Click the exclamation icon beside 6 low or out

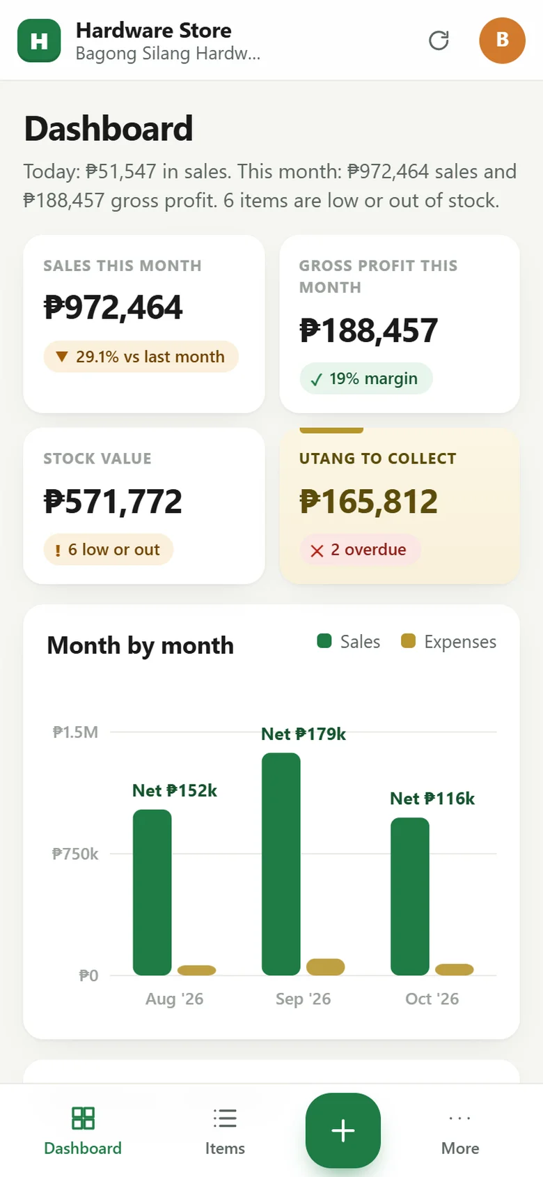click(x=58, y=551)
